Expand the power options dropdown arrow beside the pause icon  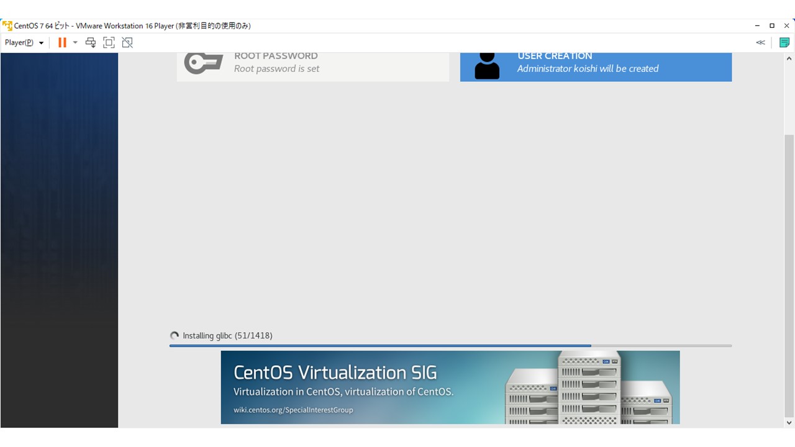75,43
